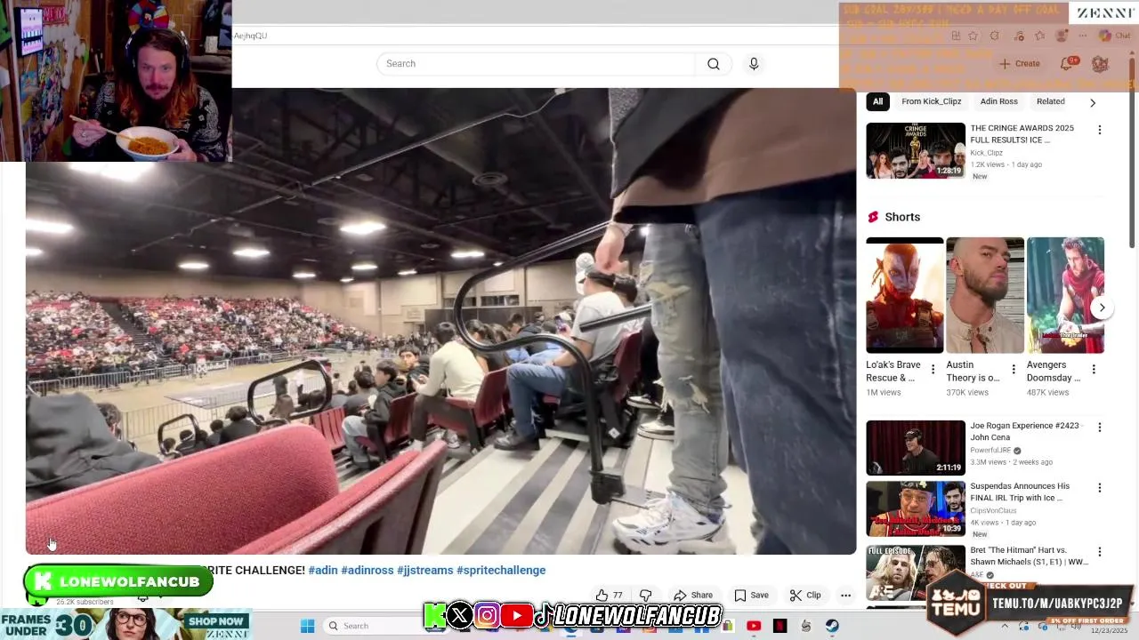Viewport: 1139px width, 640px height.
Task: Open PowerfulJRE channel name
Action: [x=991, y=451]
